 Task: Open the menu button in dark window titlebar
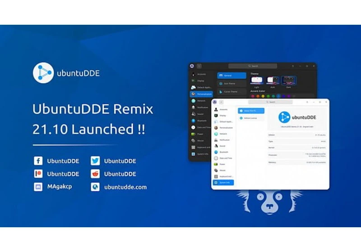(x=293, y=66)
